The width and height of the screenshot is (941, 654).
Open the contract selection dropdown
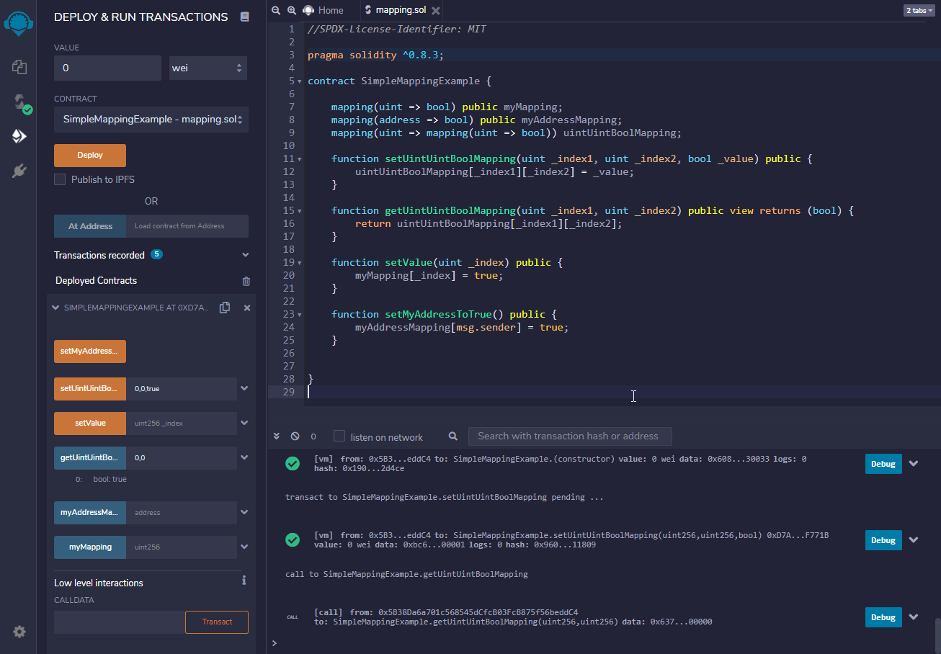151,120
